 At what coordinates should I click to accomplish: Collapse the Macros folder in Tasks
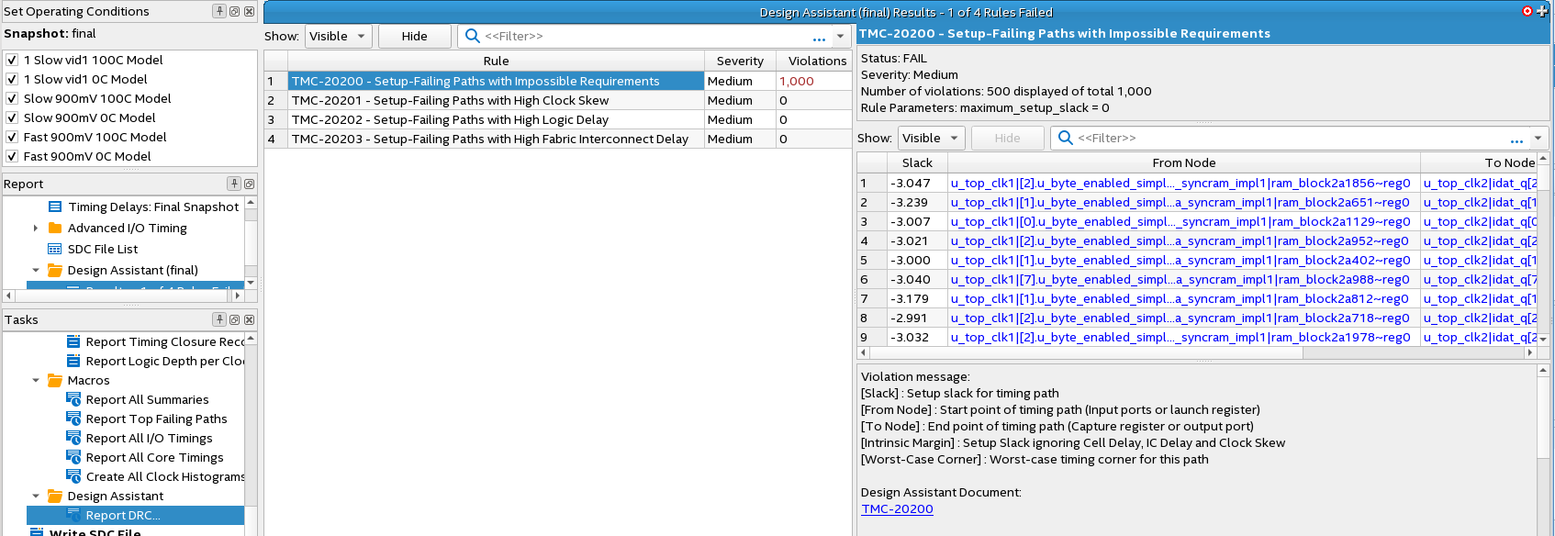[x=36, y=380]
